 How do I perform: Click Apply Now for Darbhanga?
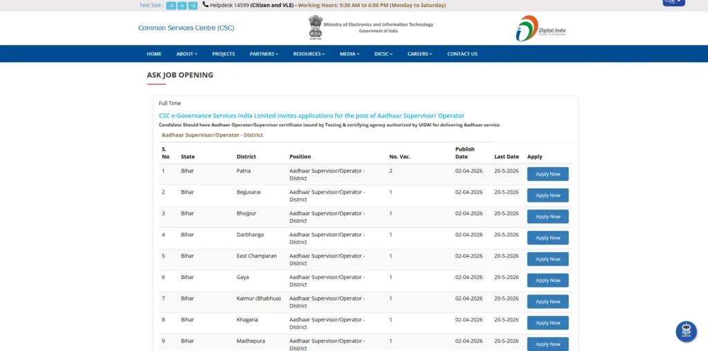point(548,238)
